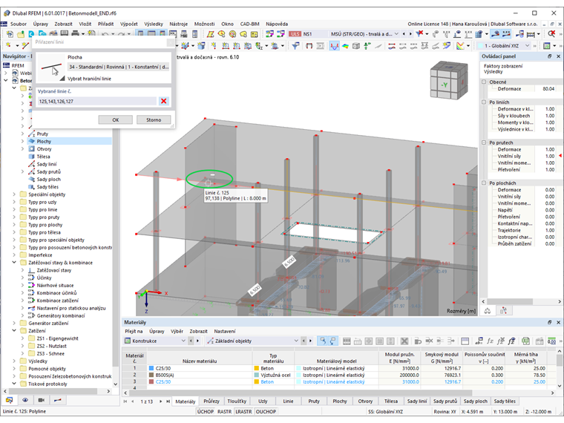Click the printer icon in main toolbar
Screen dimensions: 564x423
(75, 34)
